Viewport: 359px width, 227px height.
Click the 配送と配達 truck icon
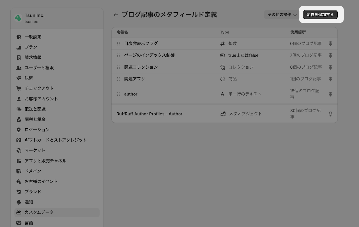coord(19,109)
